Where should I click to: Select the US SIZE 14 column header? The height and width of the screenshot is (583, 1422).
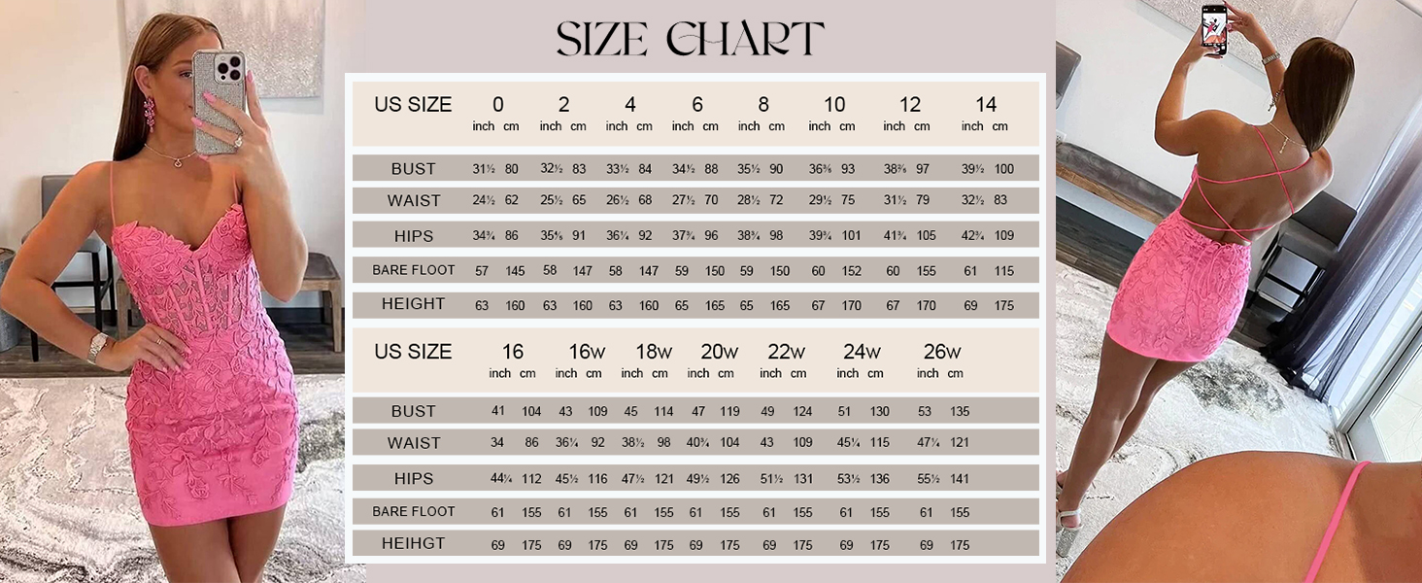(986, 105)
